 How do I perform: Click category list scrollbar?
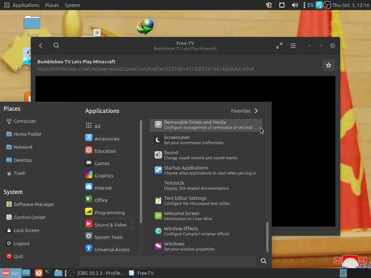pos(141,172)
